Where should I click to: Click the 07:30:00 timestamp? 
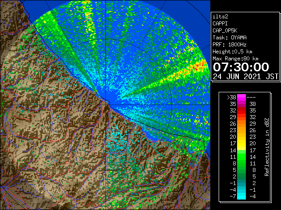[241, 67]
